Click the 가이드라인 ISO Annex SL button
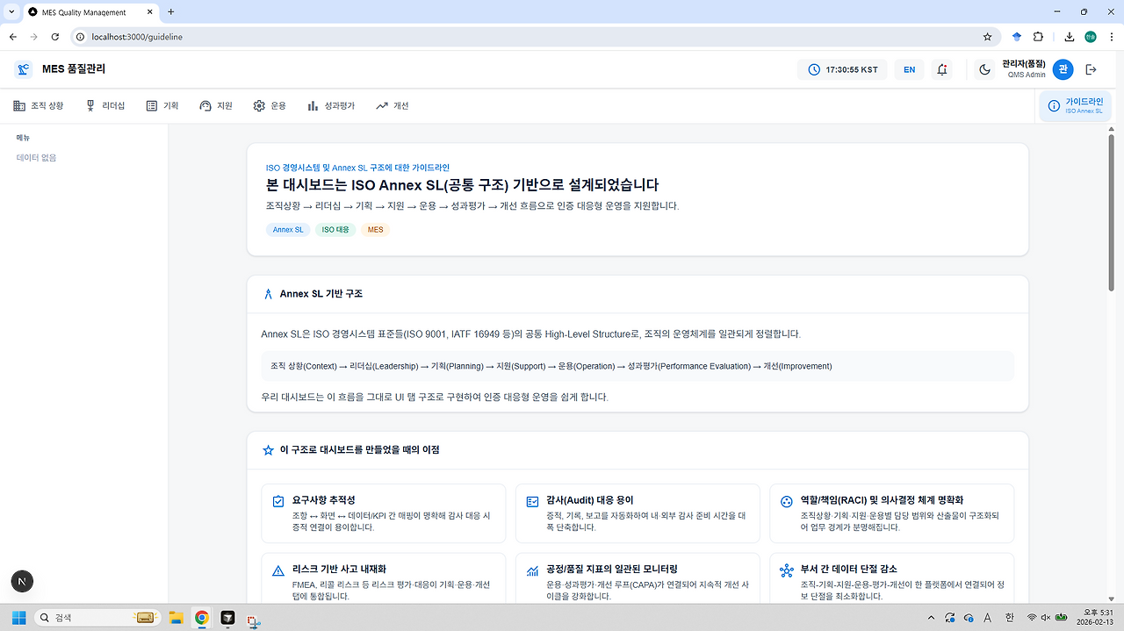1124x631 pixels. [x=1076, y=105]
